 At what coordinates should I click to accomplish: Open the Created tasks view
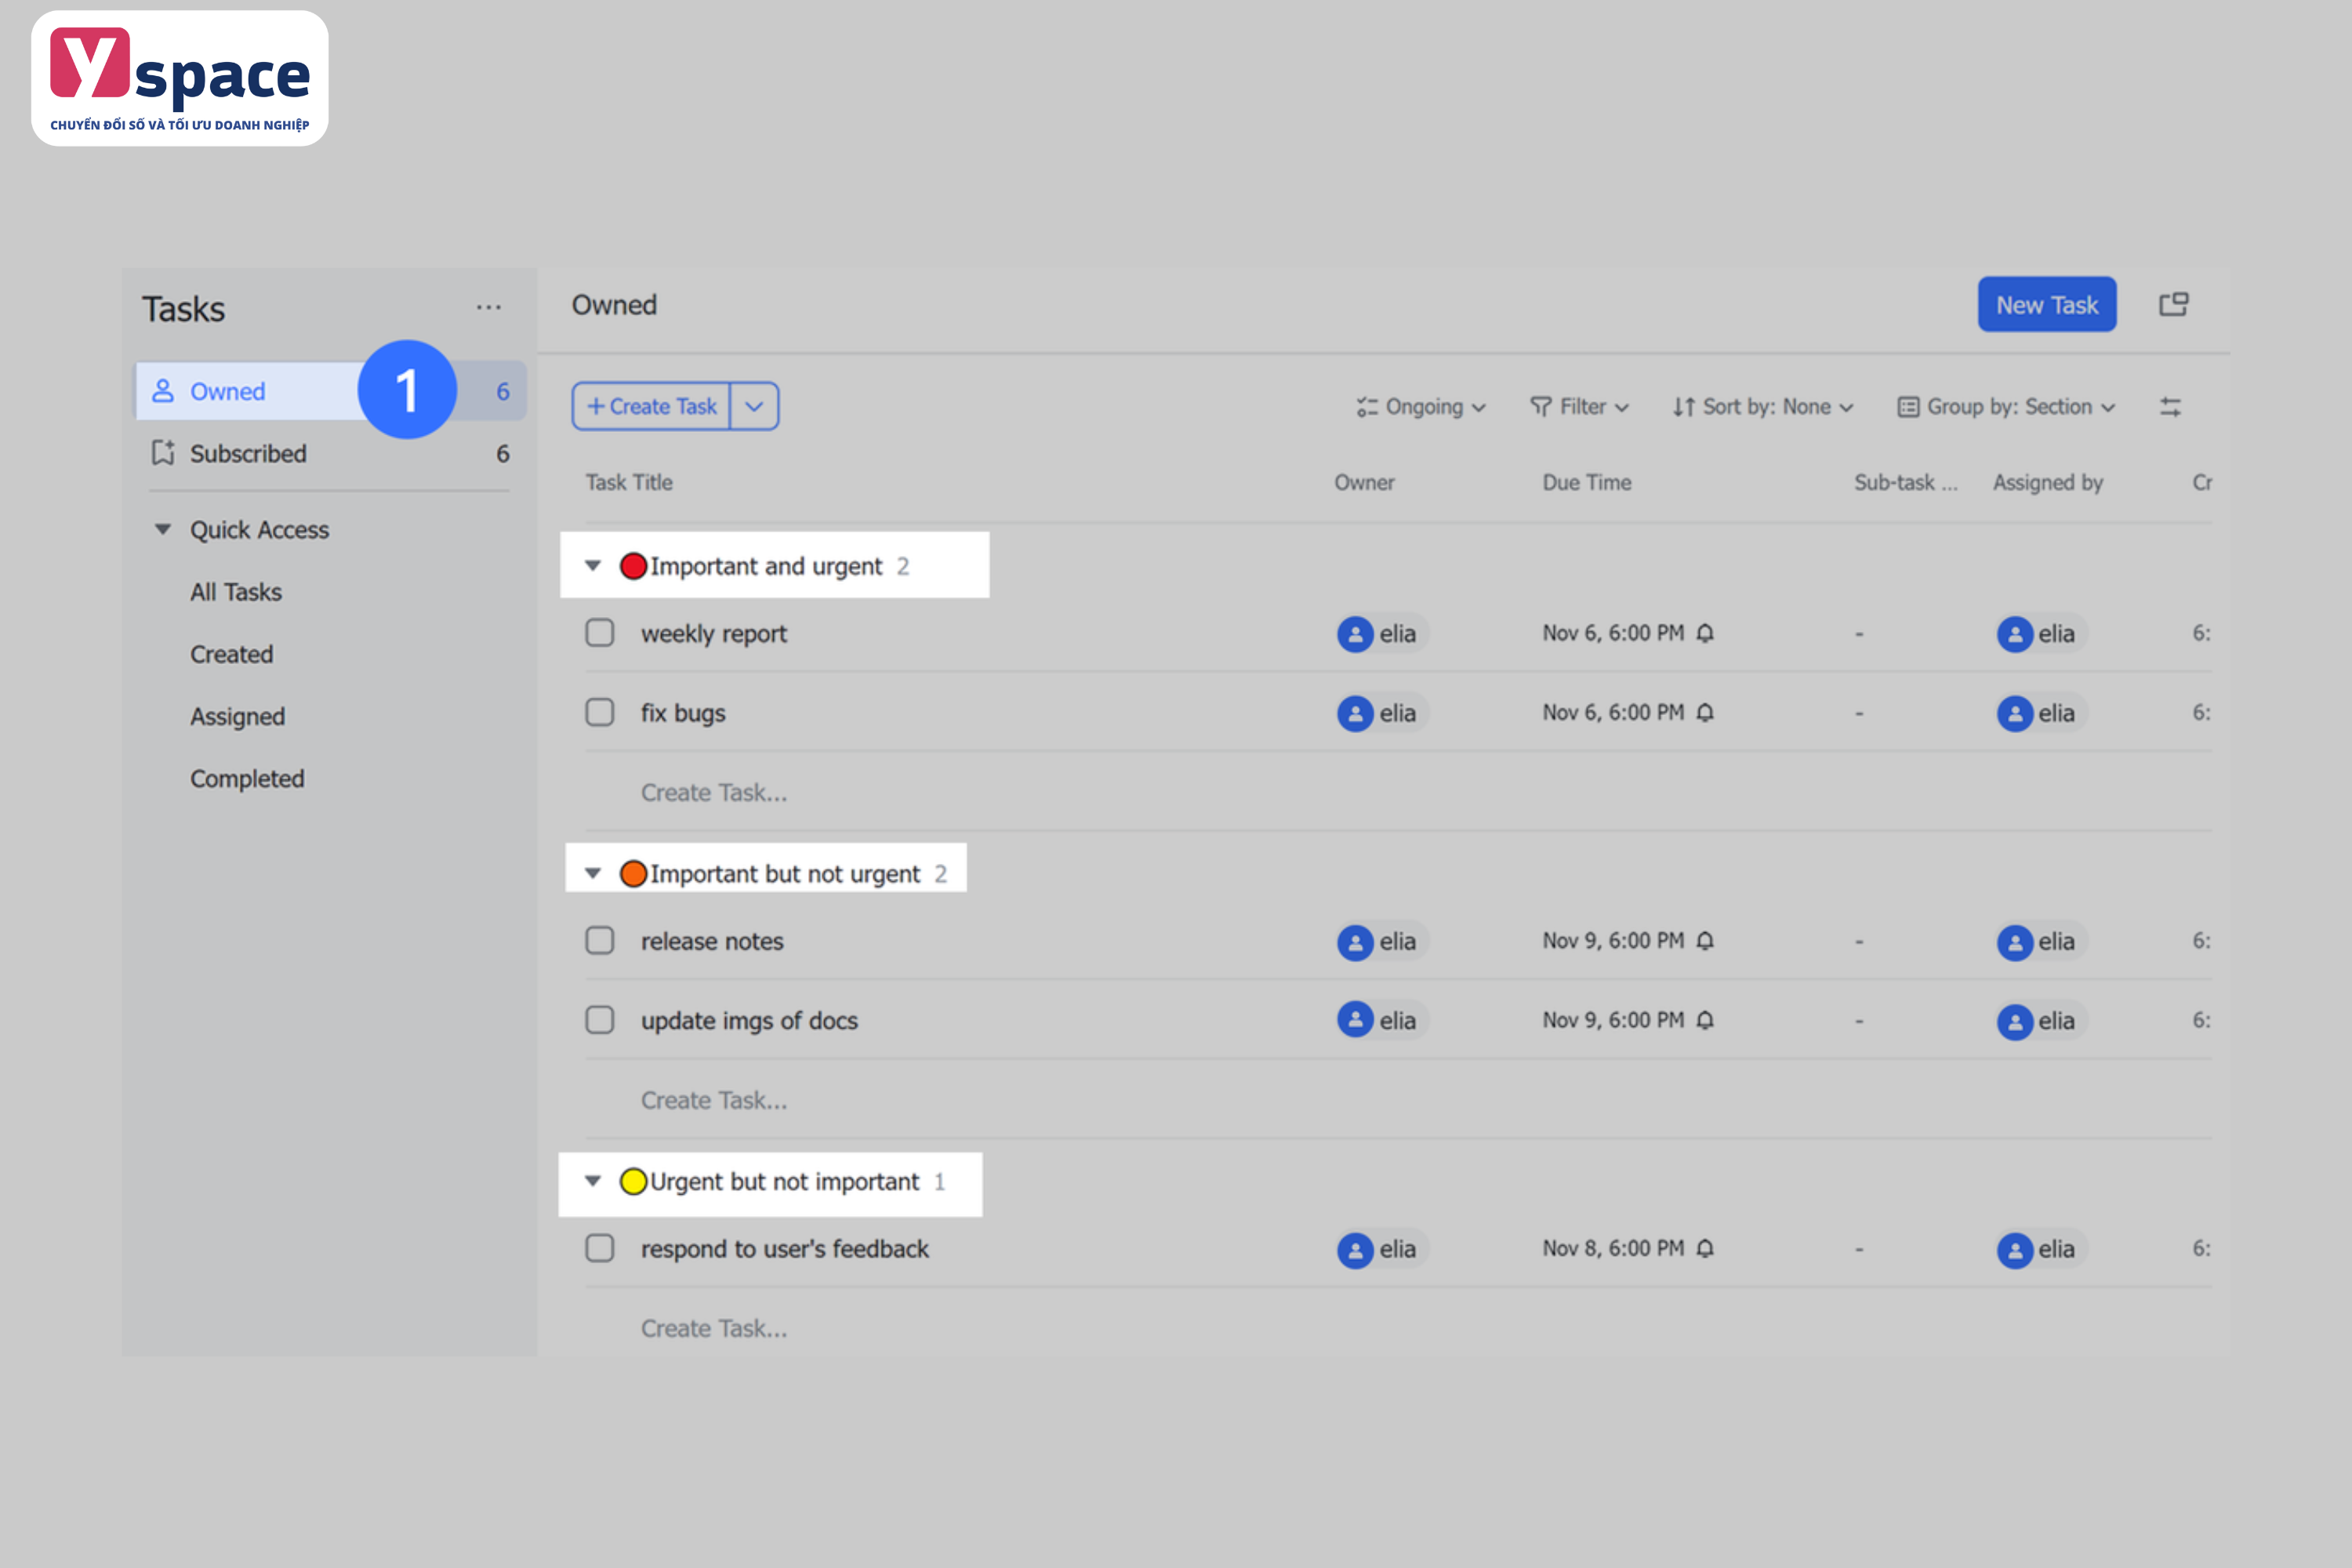(231, 654)
